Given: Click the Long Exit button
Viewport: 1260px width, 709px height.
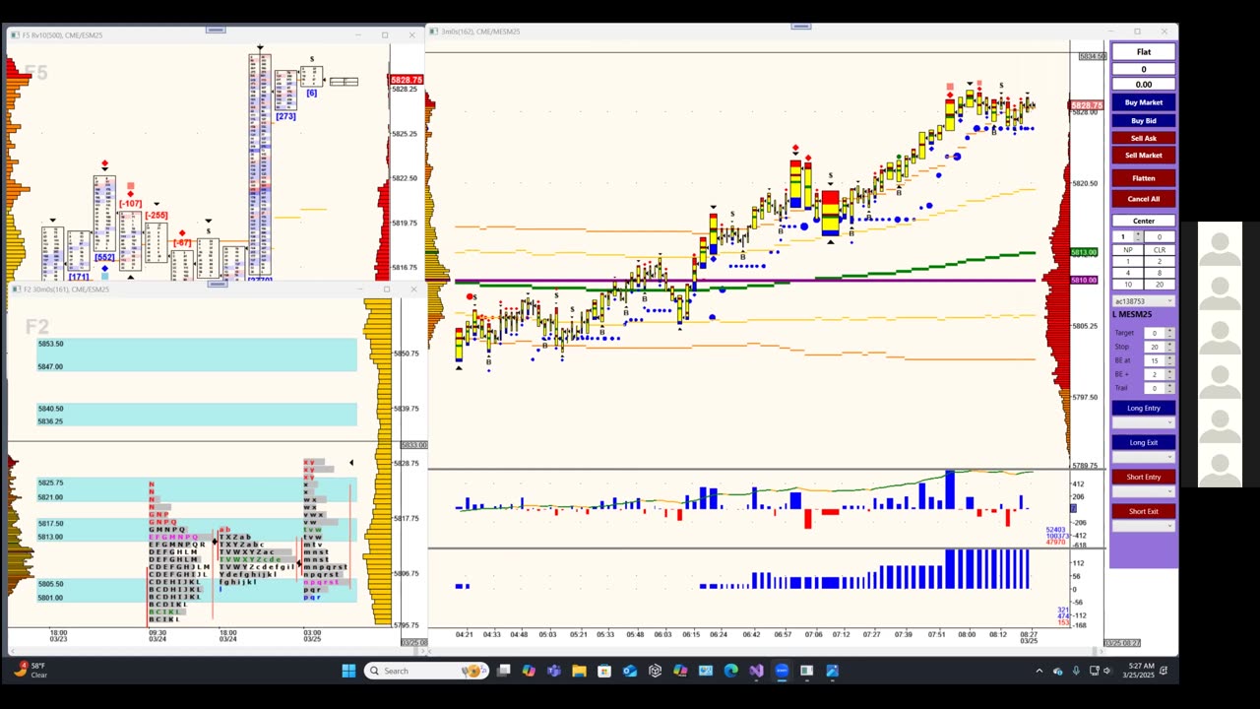Looking at the screenshot, I should pos(1144,442).
